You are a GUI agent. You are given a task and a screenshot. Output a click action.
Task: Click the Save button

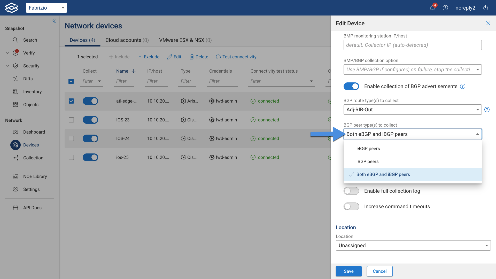pos(348,271)
